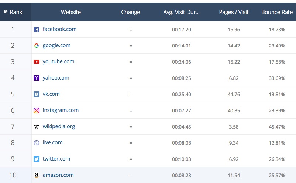Click rank number 5 in vk.com row
This screenshot has width=296, height=183.
[x=13, y=94]
